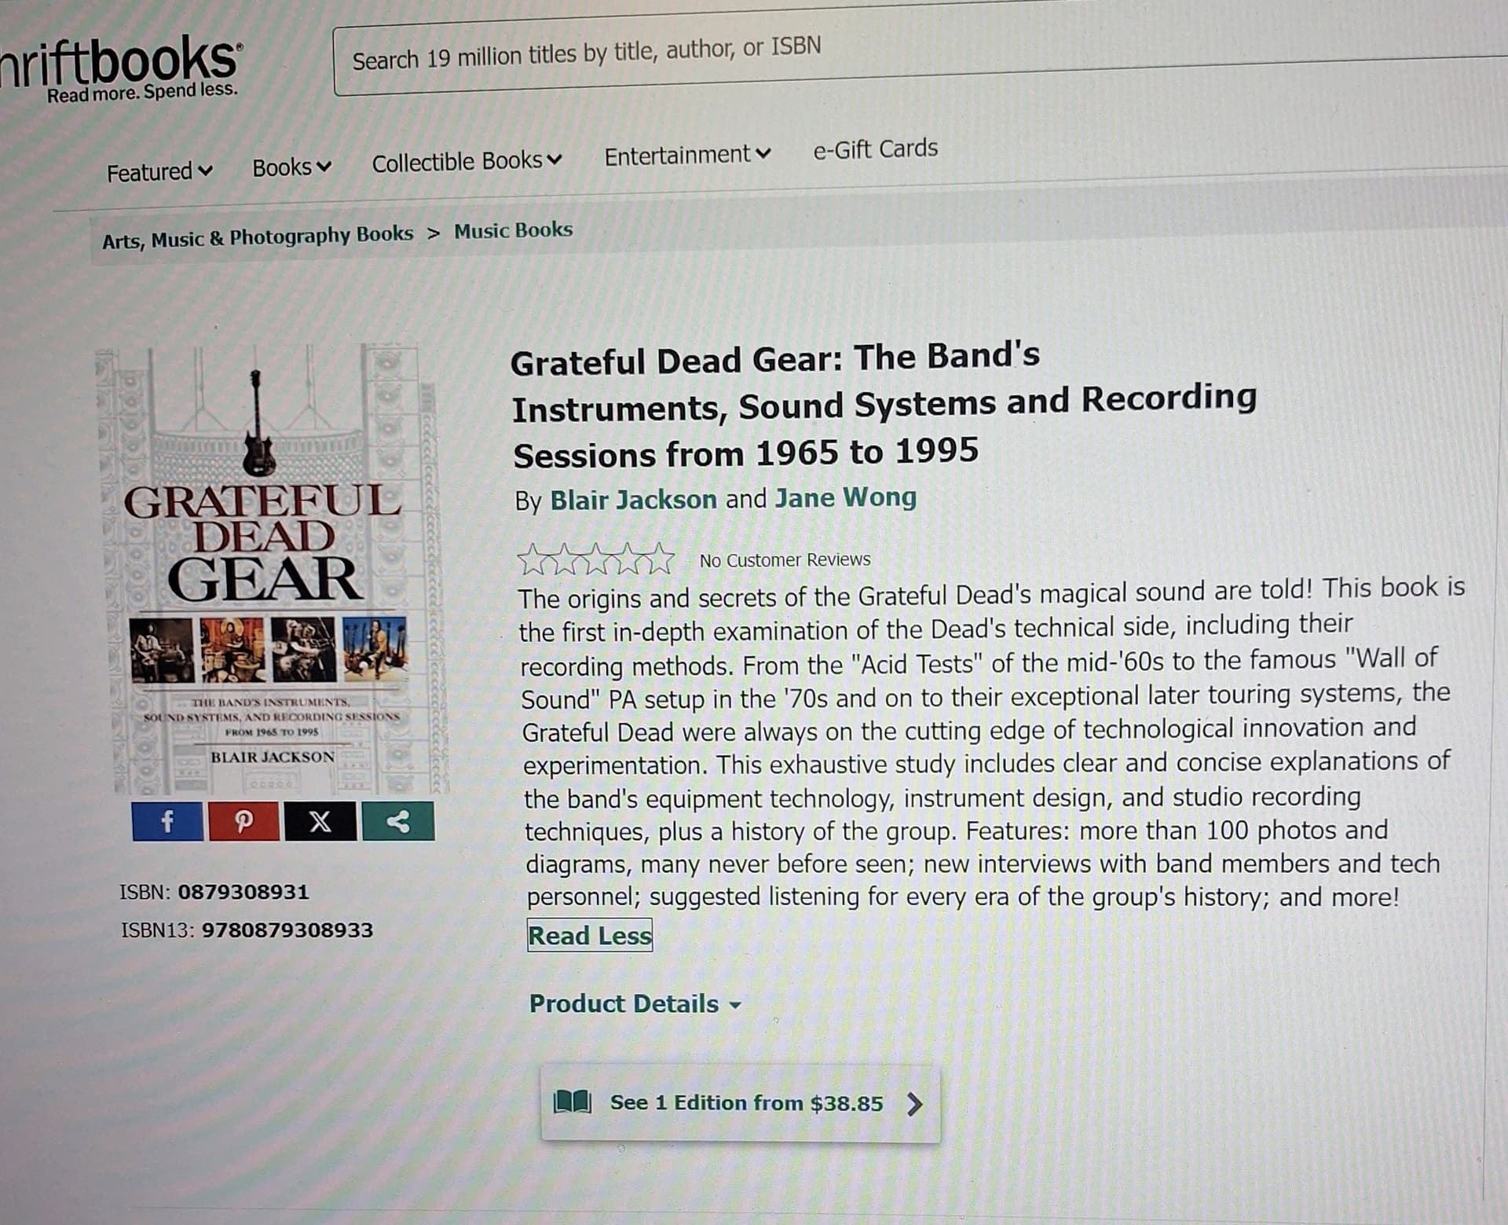The image size is (1508, 1225).
Task: Collapse description with Read Less
Action: (x=590, y=935)
